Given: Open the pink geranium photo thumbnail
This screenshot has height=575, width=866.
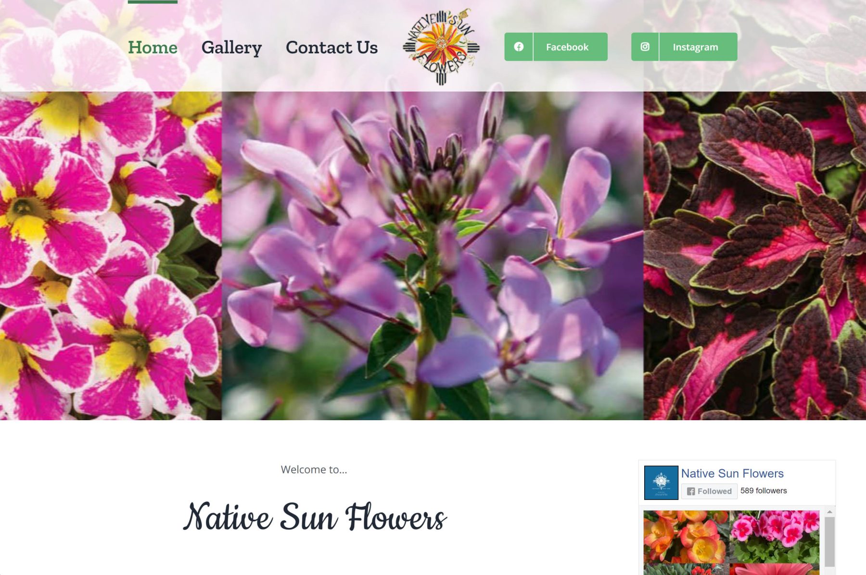Looking at the screenshot, I should (x=775, y=537).
